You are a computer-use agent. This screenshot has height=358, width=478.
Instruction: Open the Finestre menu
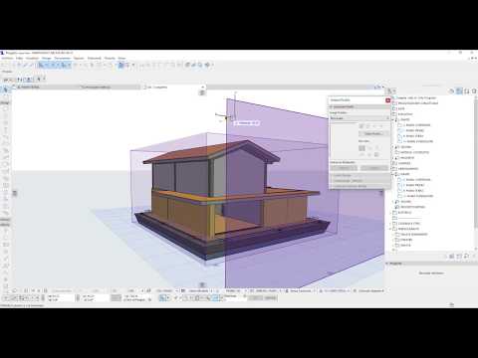click(110, 58)
